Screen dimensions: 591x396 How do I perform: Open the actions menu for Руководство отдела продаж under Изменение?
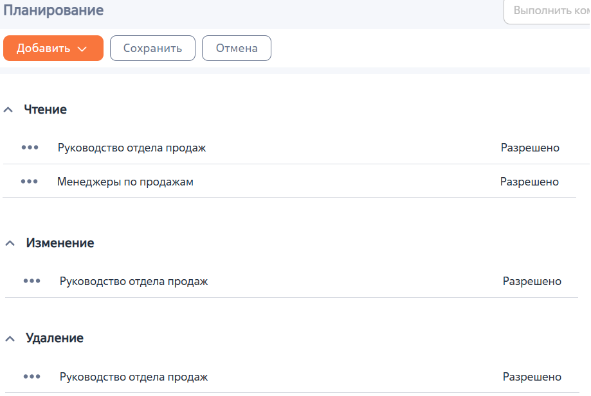pos(32,280)
